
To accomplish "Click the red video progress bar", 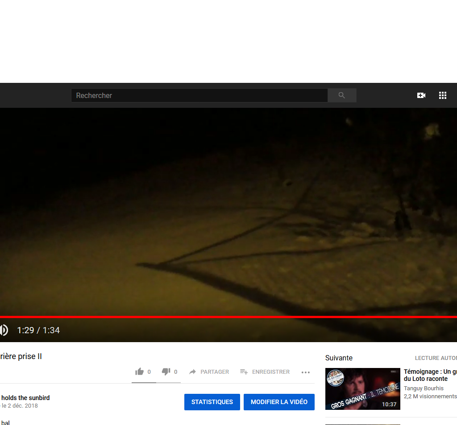I will tap(223, 317).
